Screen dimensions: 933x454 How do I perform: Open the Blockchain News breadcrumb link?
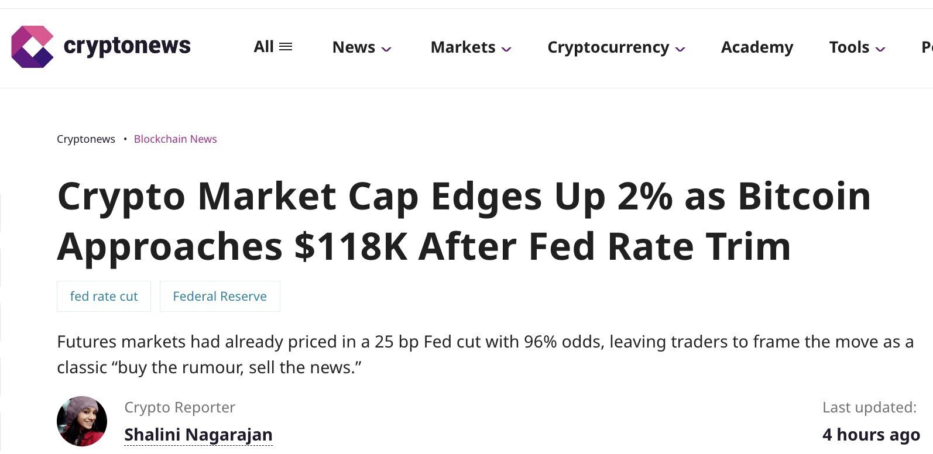pos(176,139)
